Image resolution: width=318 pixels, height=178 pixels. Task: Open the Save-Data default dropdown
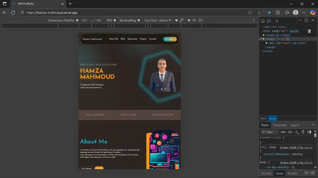[157, 20]
